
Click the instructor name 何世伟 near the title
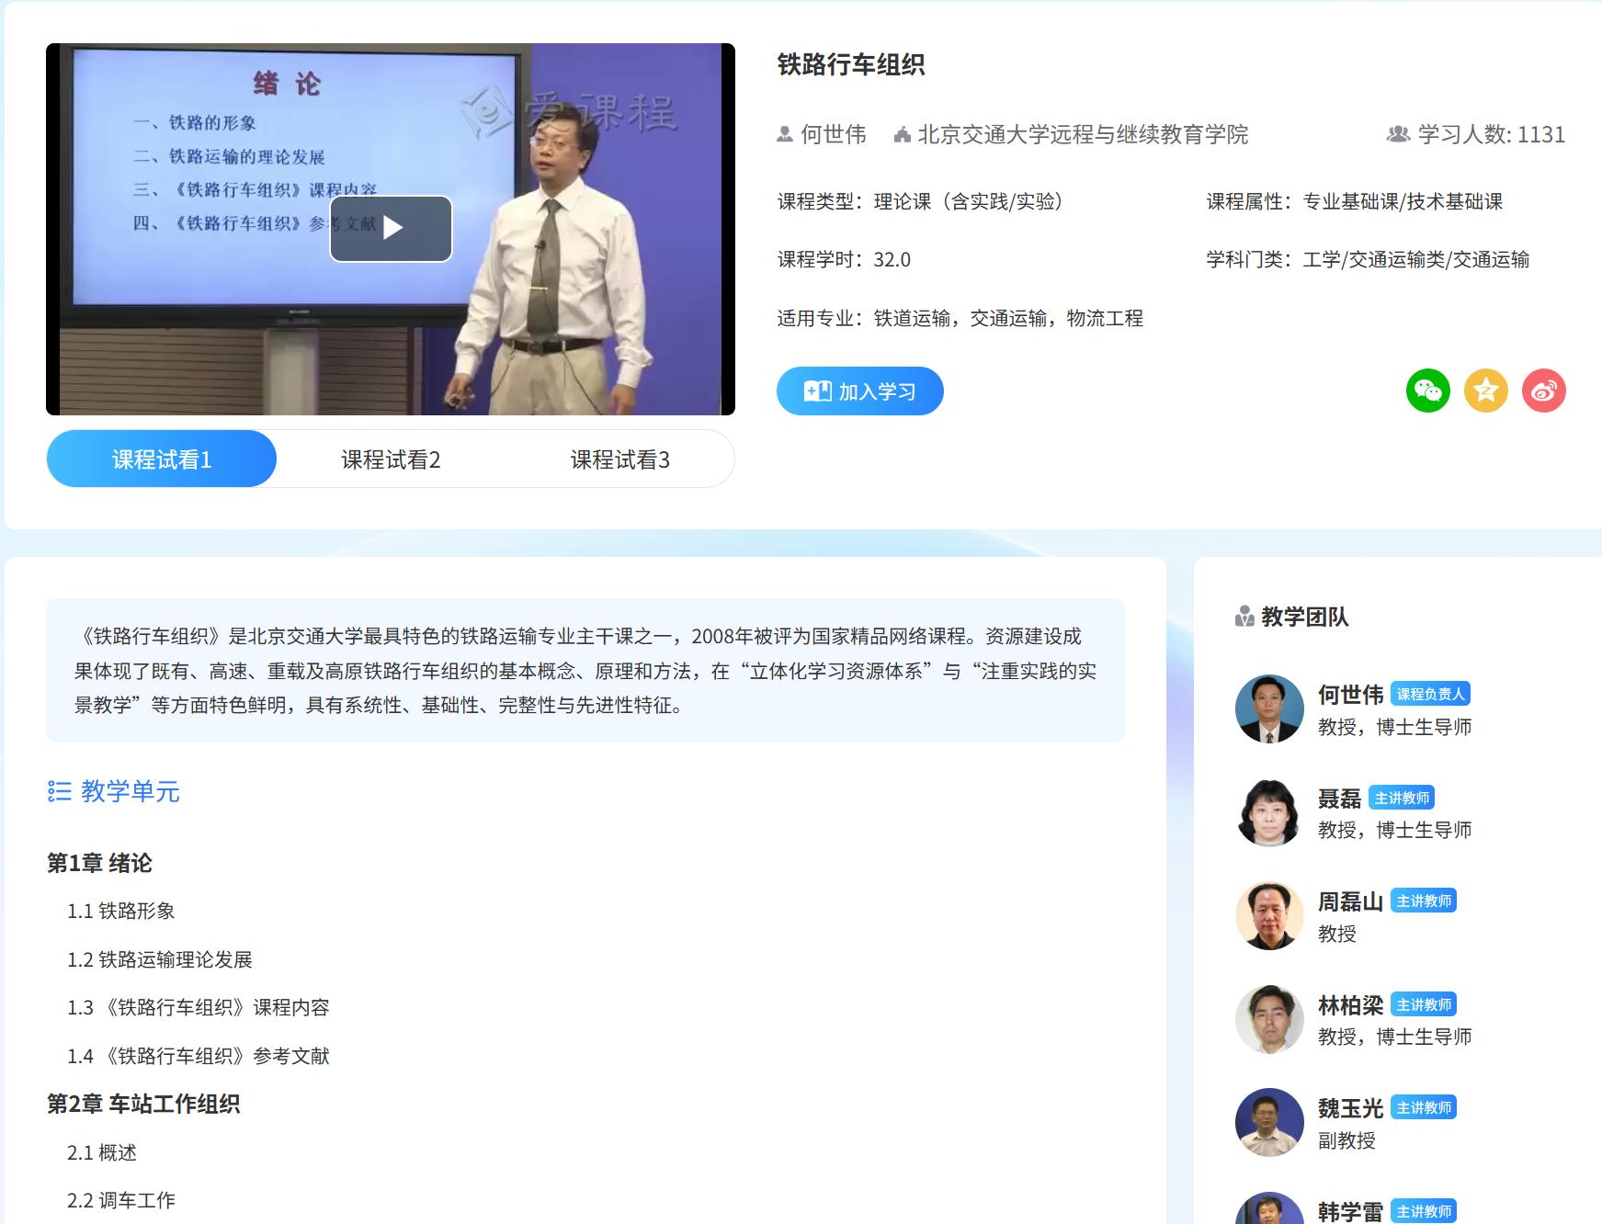[x=833, y=134]
